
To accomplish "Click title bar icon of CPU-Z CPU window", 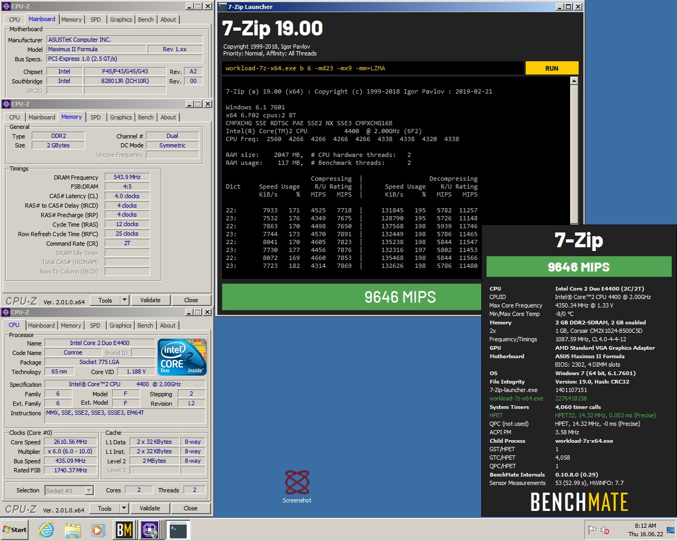I will coord(6,312).
